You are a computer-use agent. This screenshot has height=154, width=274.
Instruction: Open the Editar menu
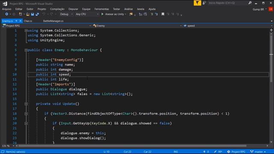click(19, 9)
